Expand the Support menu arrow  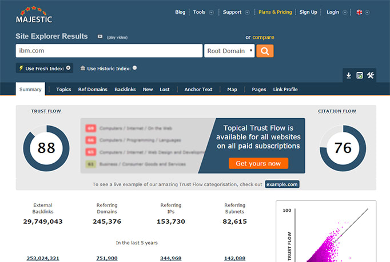[247, 13]
